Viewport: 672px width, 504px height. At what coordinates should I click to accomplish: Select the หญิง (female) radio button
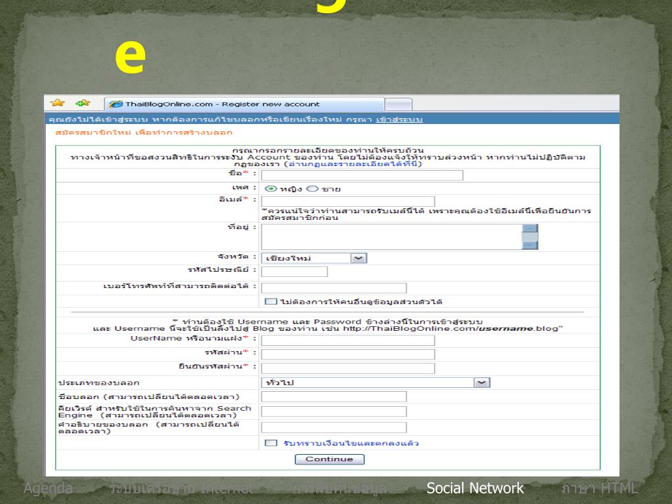(x=271, y=188)
